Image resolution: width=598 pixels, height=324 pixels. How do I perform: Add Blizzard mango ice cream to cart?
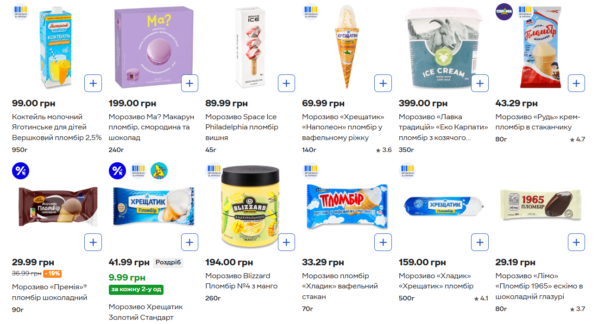286,242
